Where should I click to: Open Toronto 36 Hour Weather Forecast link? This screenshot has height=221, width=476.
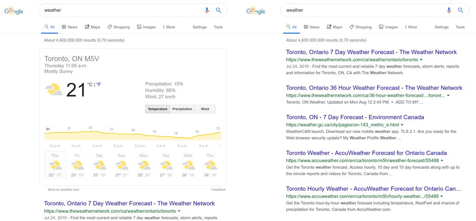coord(374,88)
